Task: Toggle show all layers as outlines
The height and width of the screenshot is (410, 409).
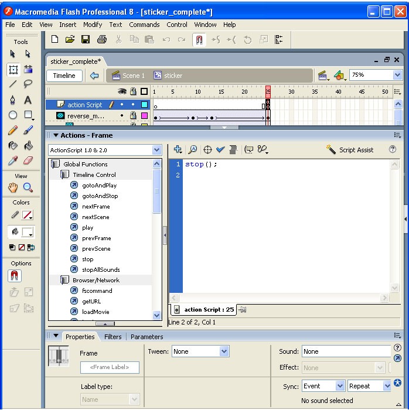Action: (144, 91)
